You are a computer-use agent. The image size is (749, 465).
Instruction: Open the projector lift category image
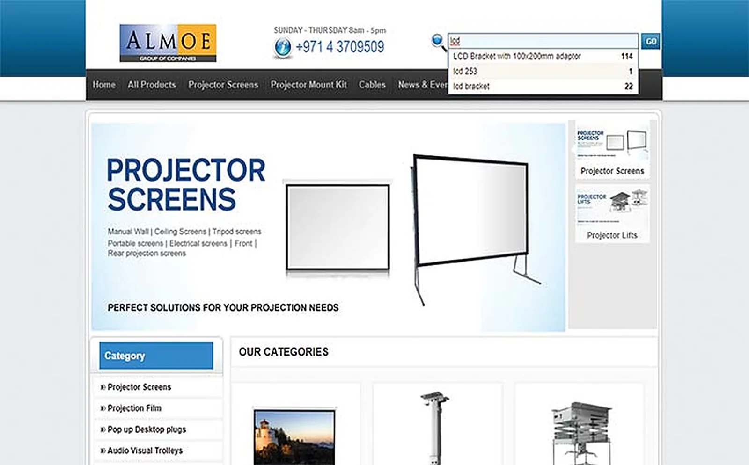581,433
